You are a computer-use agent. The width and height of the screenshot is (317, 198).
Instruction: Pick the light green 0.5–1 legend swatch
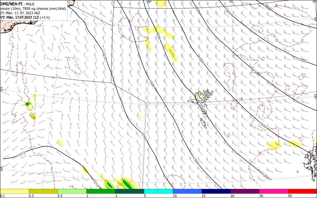tap(72, 191)
